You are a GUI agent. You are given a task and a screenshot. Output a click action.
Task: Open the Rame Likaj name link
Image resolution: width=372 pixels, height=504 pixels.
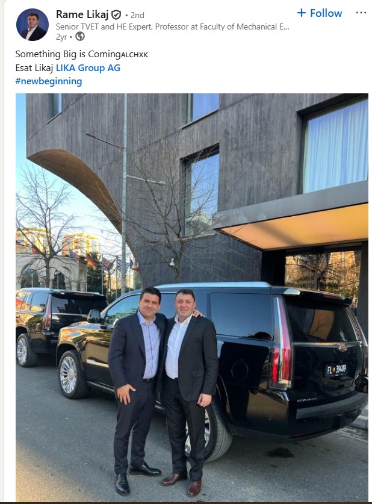pyautogui.click(x=82, y=14)
